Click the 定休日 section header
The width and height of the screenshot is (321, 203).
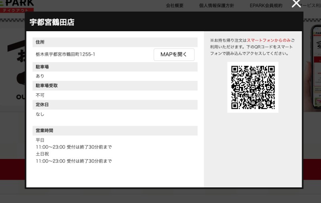[115, 105]
